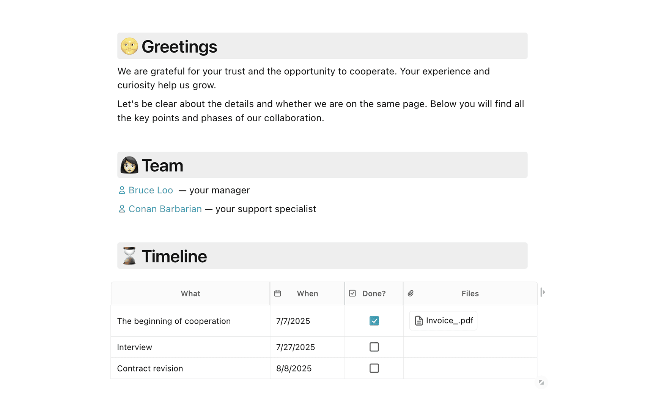Select the 7/27/2025 date cell

tap(296, 347)
